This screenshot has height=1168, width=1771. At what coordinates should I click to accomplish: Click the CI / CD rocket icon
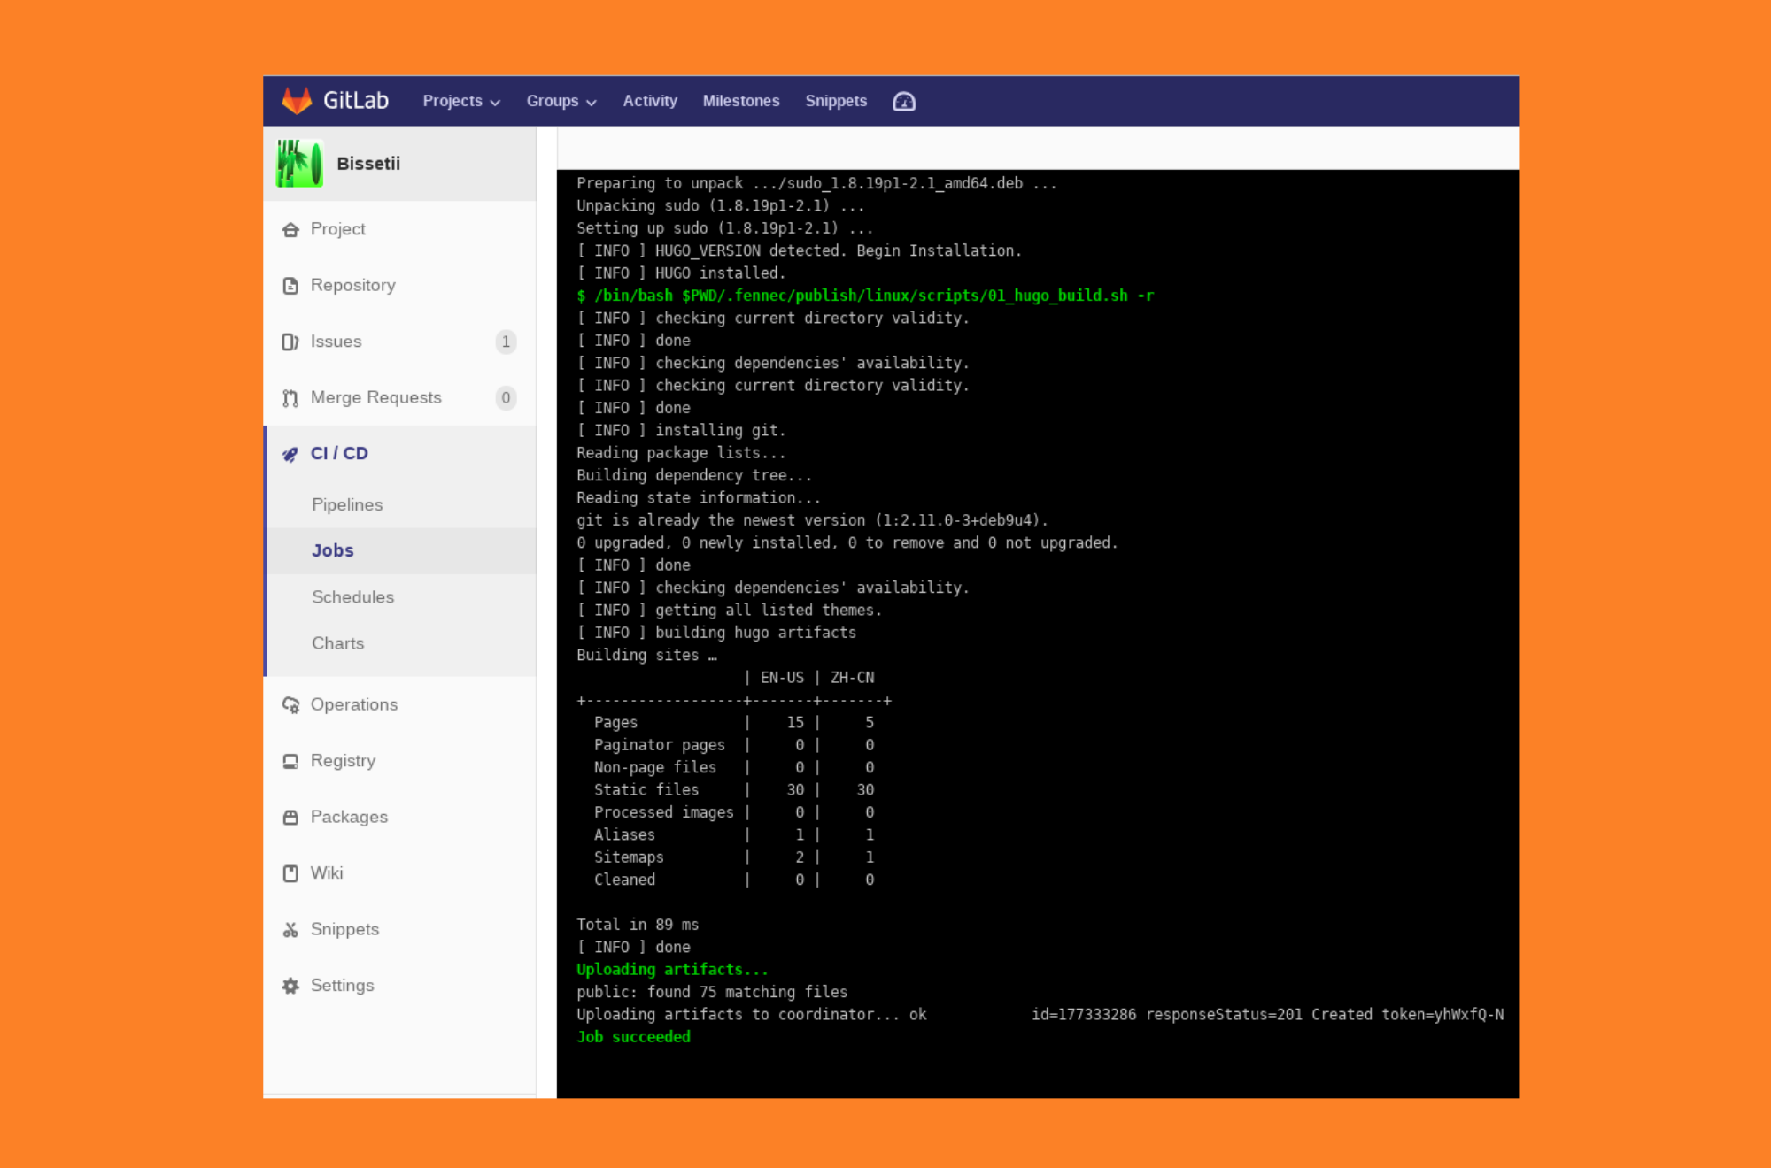(x=290, y=454)
